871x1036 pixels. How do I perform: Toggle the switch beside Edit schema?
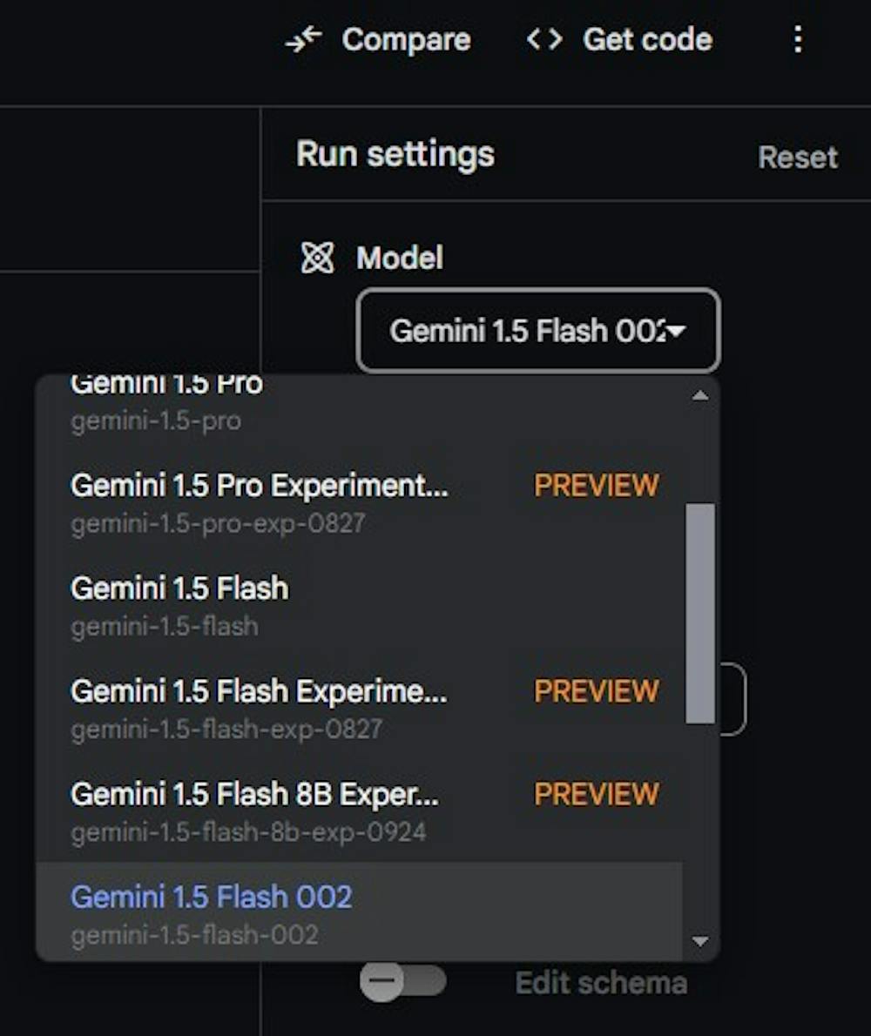(x=402, y=982)
